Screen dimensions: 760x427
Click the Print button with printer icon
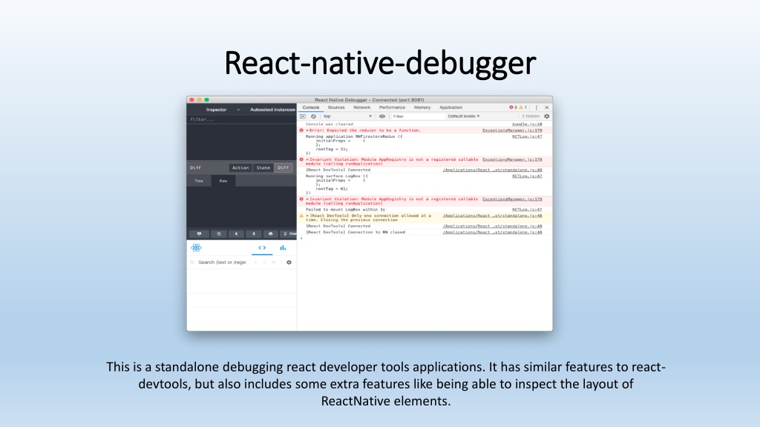pos(270,234)
